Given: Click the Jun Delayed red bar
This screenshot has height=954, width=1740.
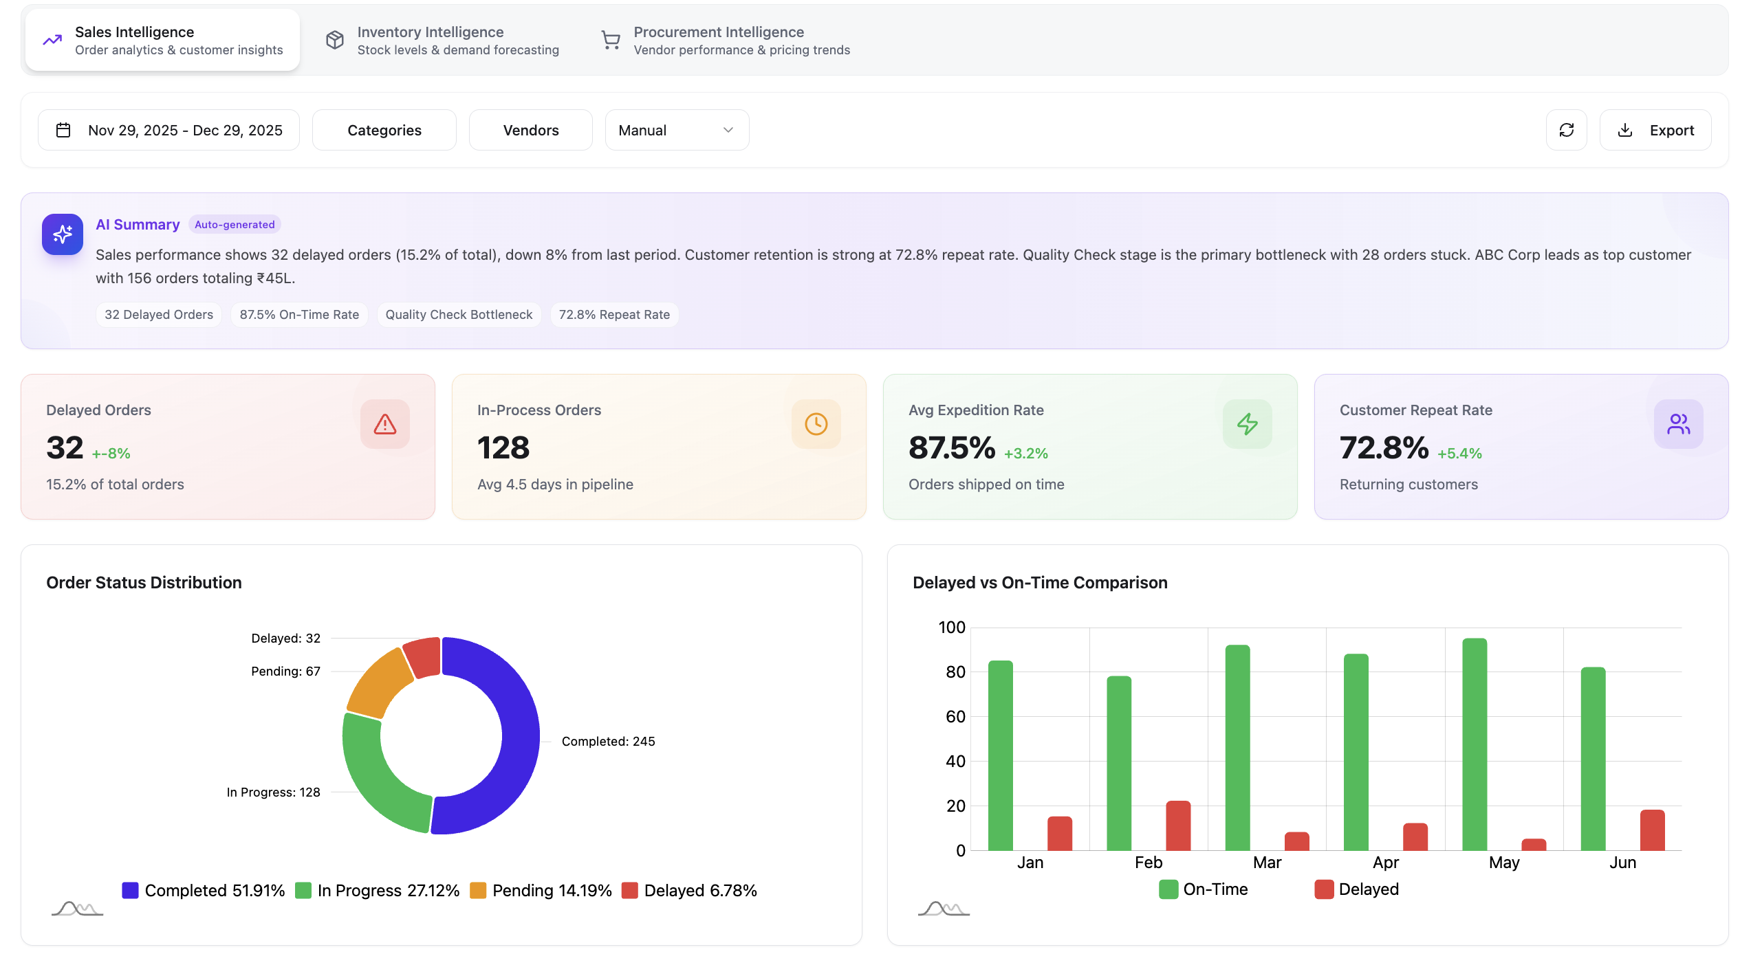Looking at the screenshot, I should click(1653, 830).
